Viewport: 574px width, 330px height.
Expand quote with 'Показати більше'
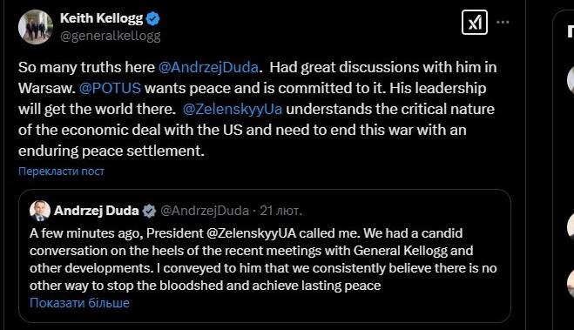[x=79, y=303]
